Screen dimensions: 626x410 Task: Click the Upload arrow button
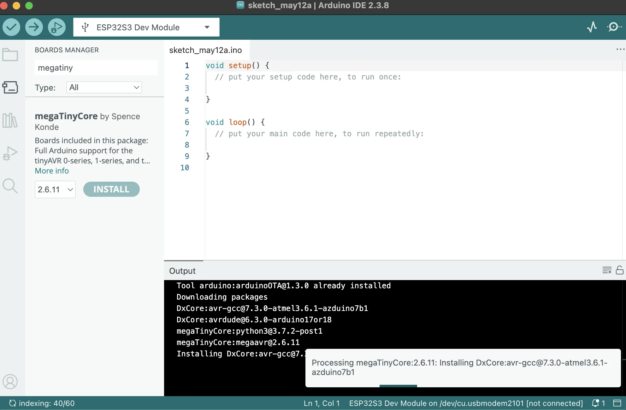34,27
